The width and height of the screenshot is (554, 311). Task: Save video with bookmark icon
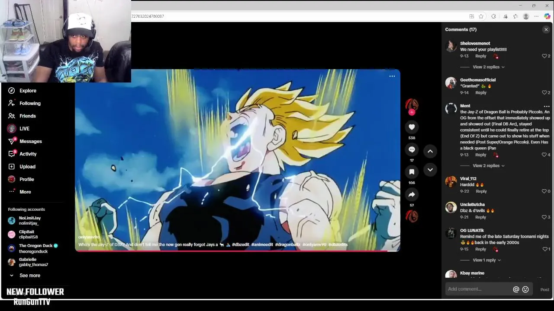coord(412,172)
